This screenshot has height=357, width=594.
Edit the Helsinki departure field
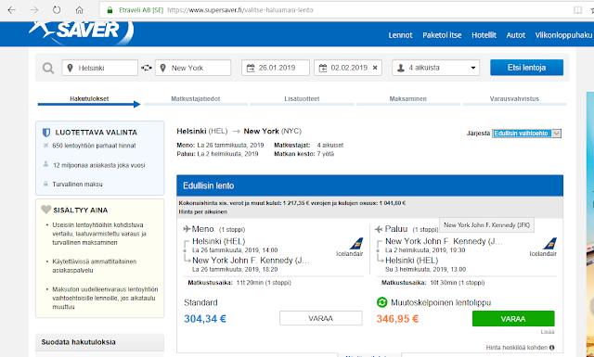[99, 68]
